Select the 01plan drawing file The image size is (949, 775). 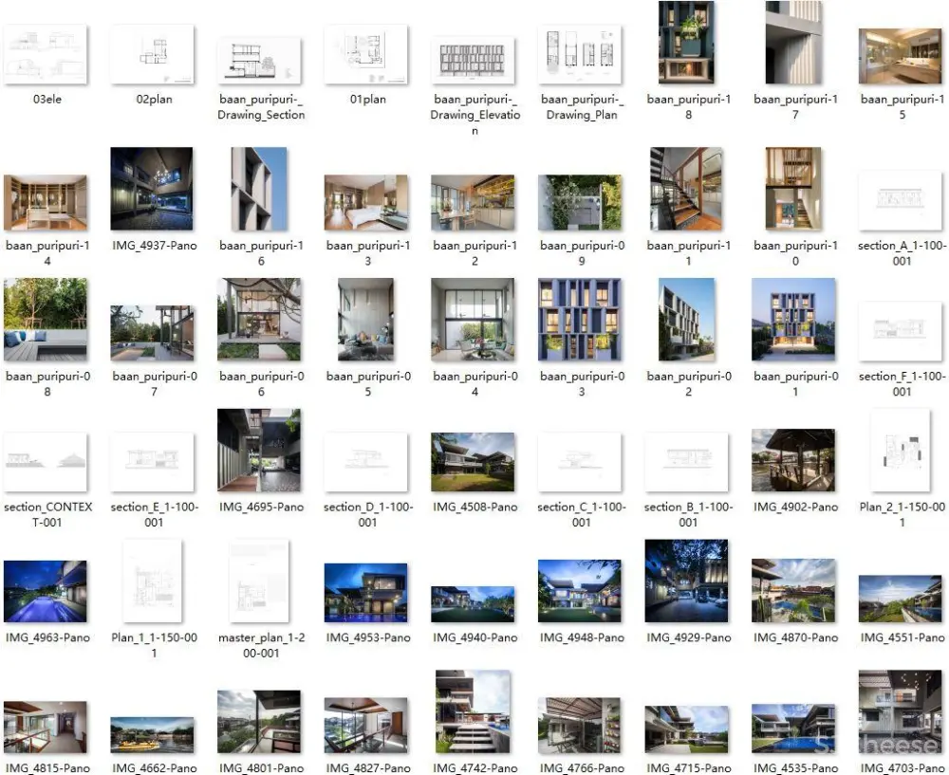click(366, 54)
